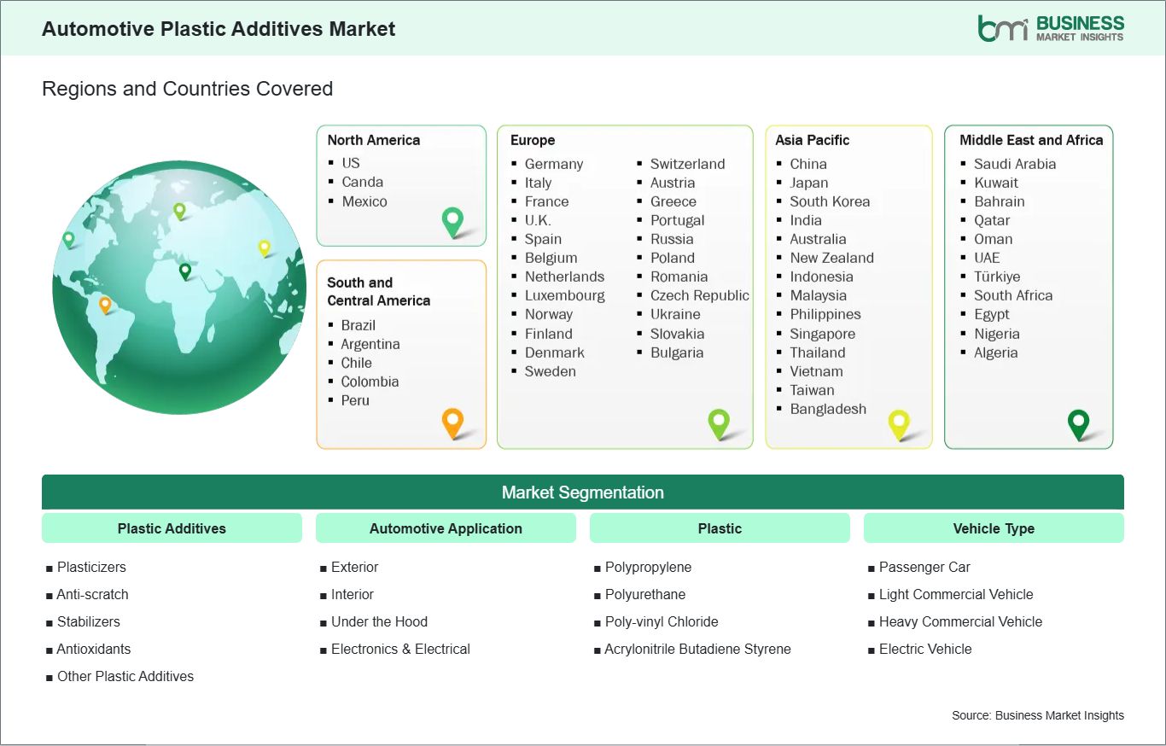Click the orange pin in South America card

pyautogui.click(x=452, y=421)
